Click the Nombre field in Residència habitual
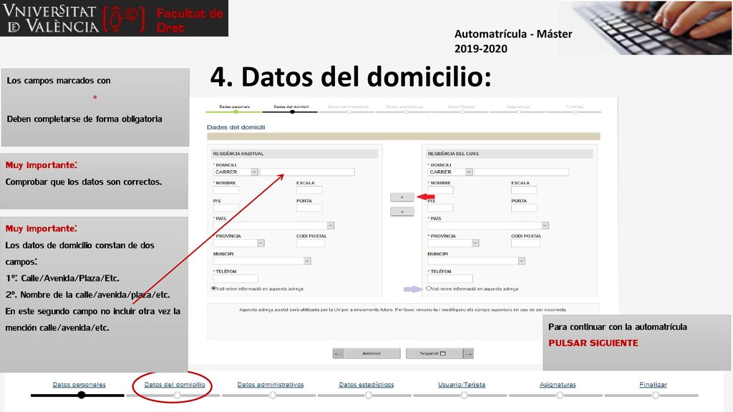Image resolution: width=733 pixels, height=412 pixels. [225, 190]
